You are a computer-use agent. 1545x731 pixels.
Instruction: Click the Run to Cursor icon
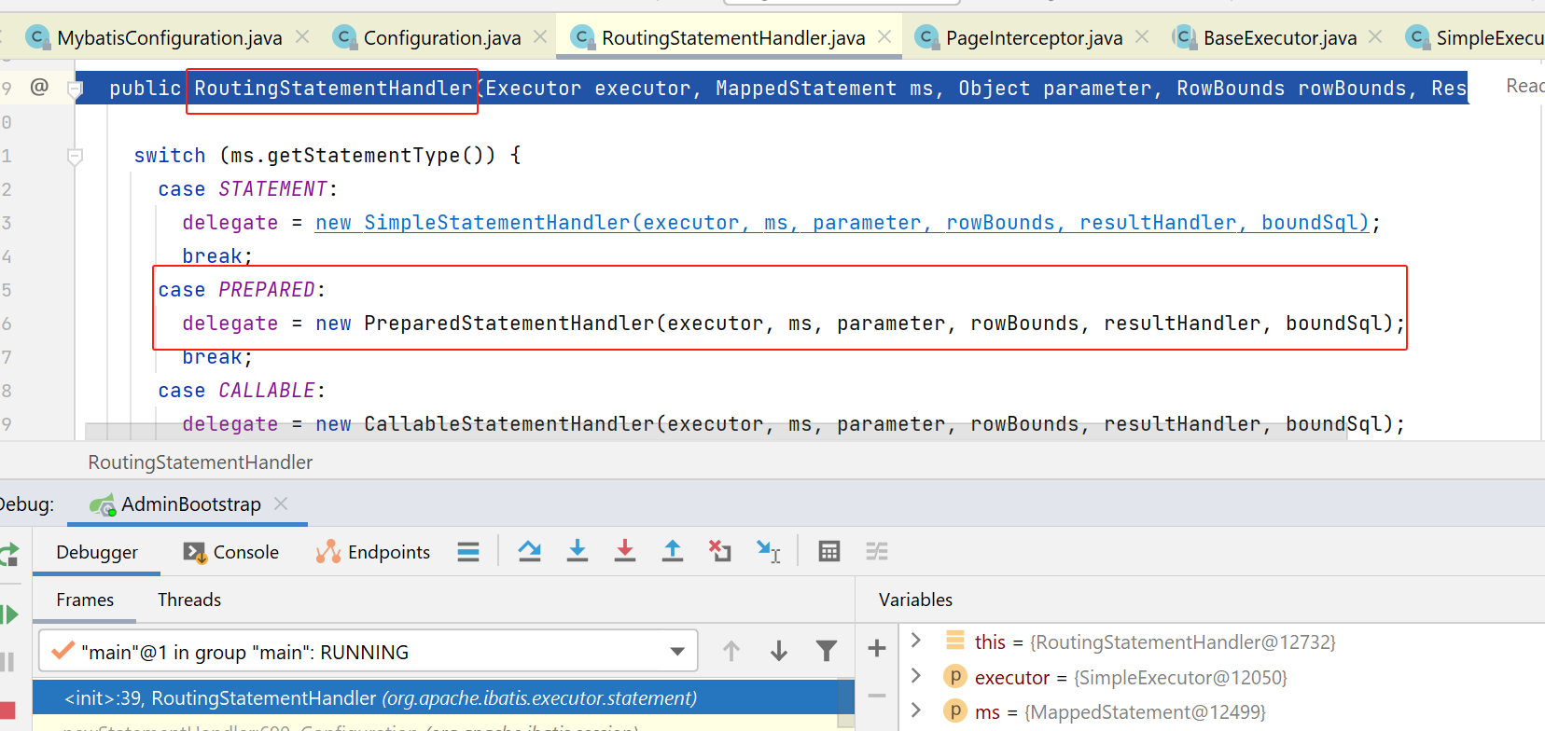768,551
